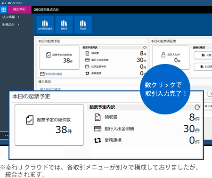Open the 対比表 books tile
This screenshot has width=212, height=178.
point(83,24)
